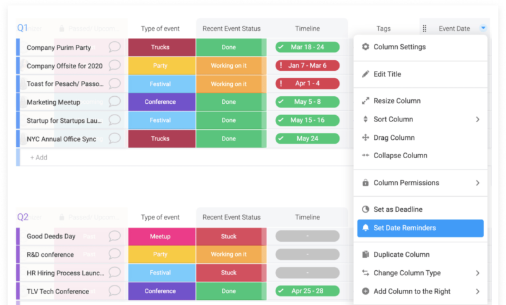Image resolution: width=506 pixels, height=305 pixels.
Task: Click pencil icon beside Edit Title
Action: 366,74
